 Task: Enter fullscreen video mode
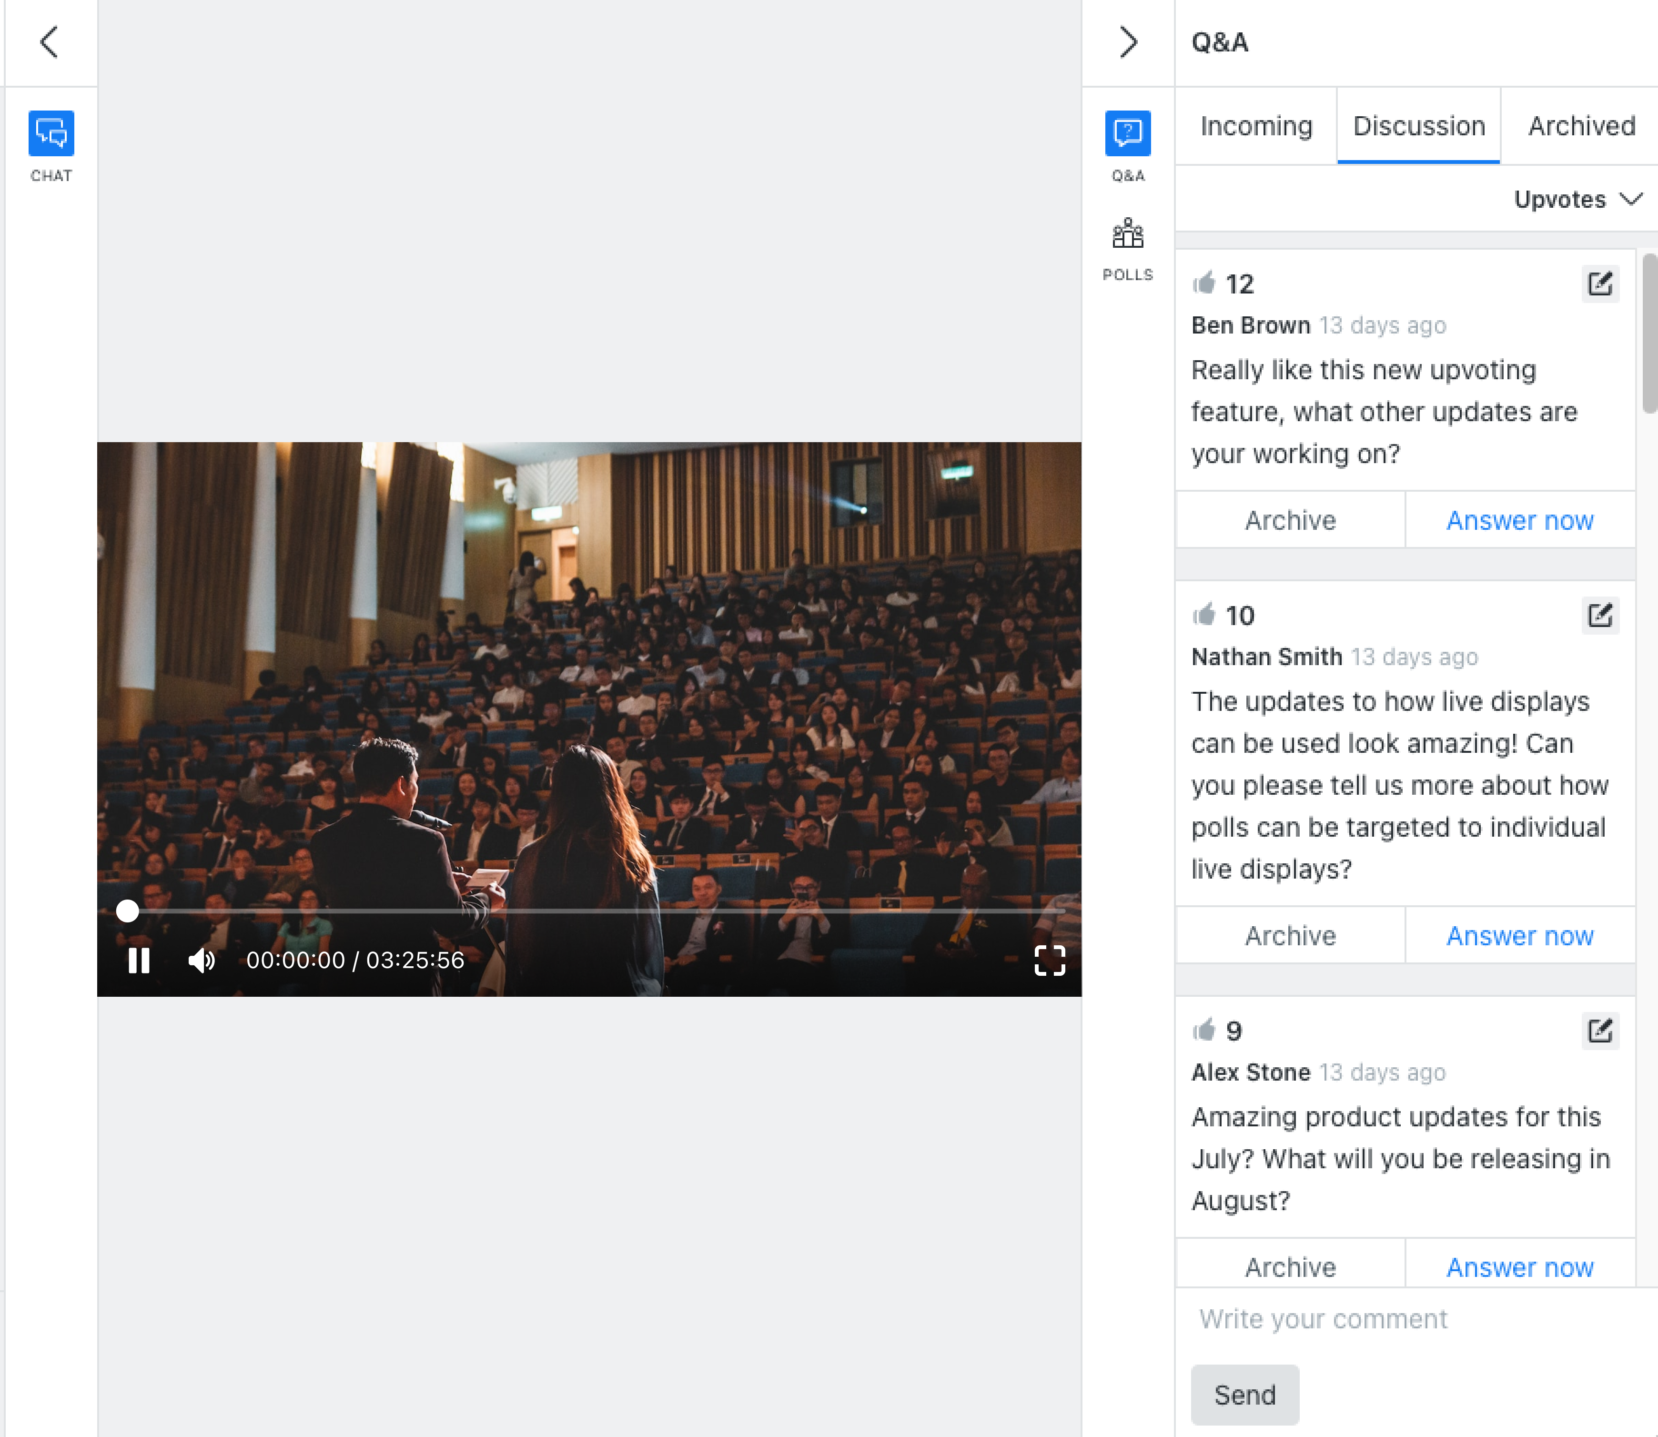pyautogui.click(x=1050, y=960)
